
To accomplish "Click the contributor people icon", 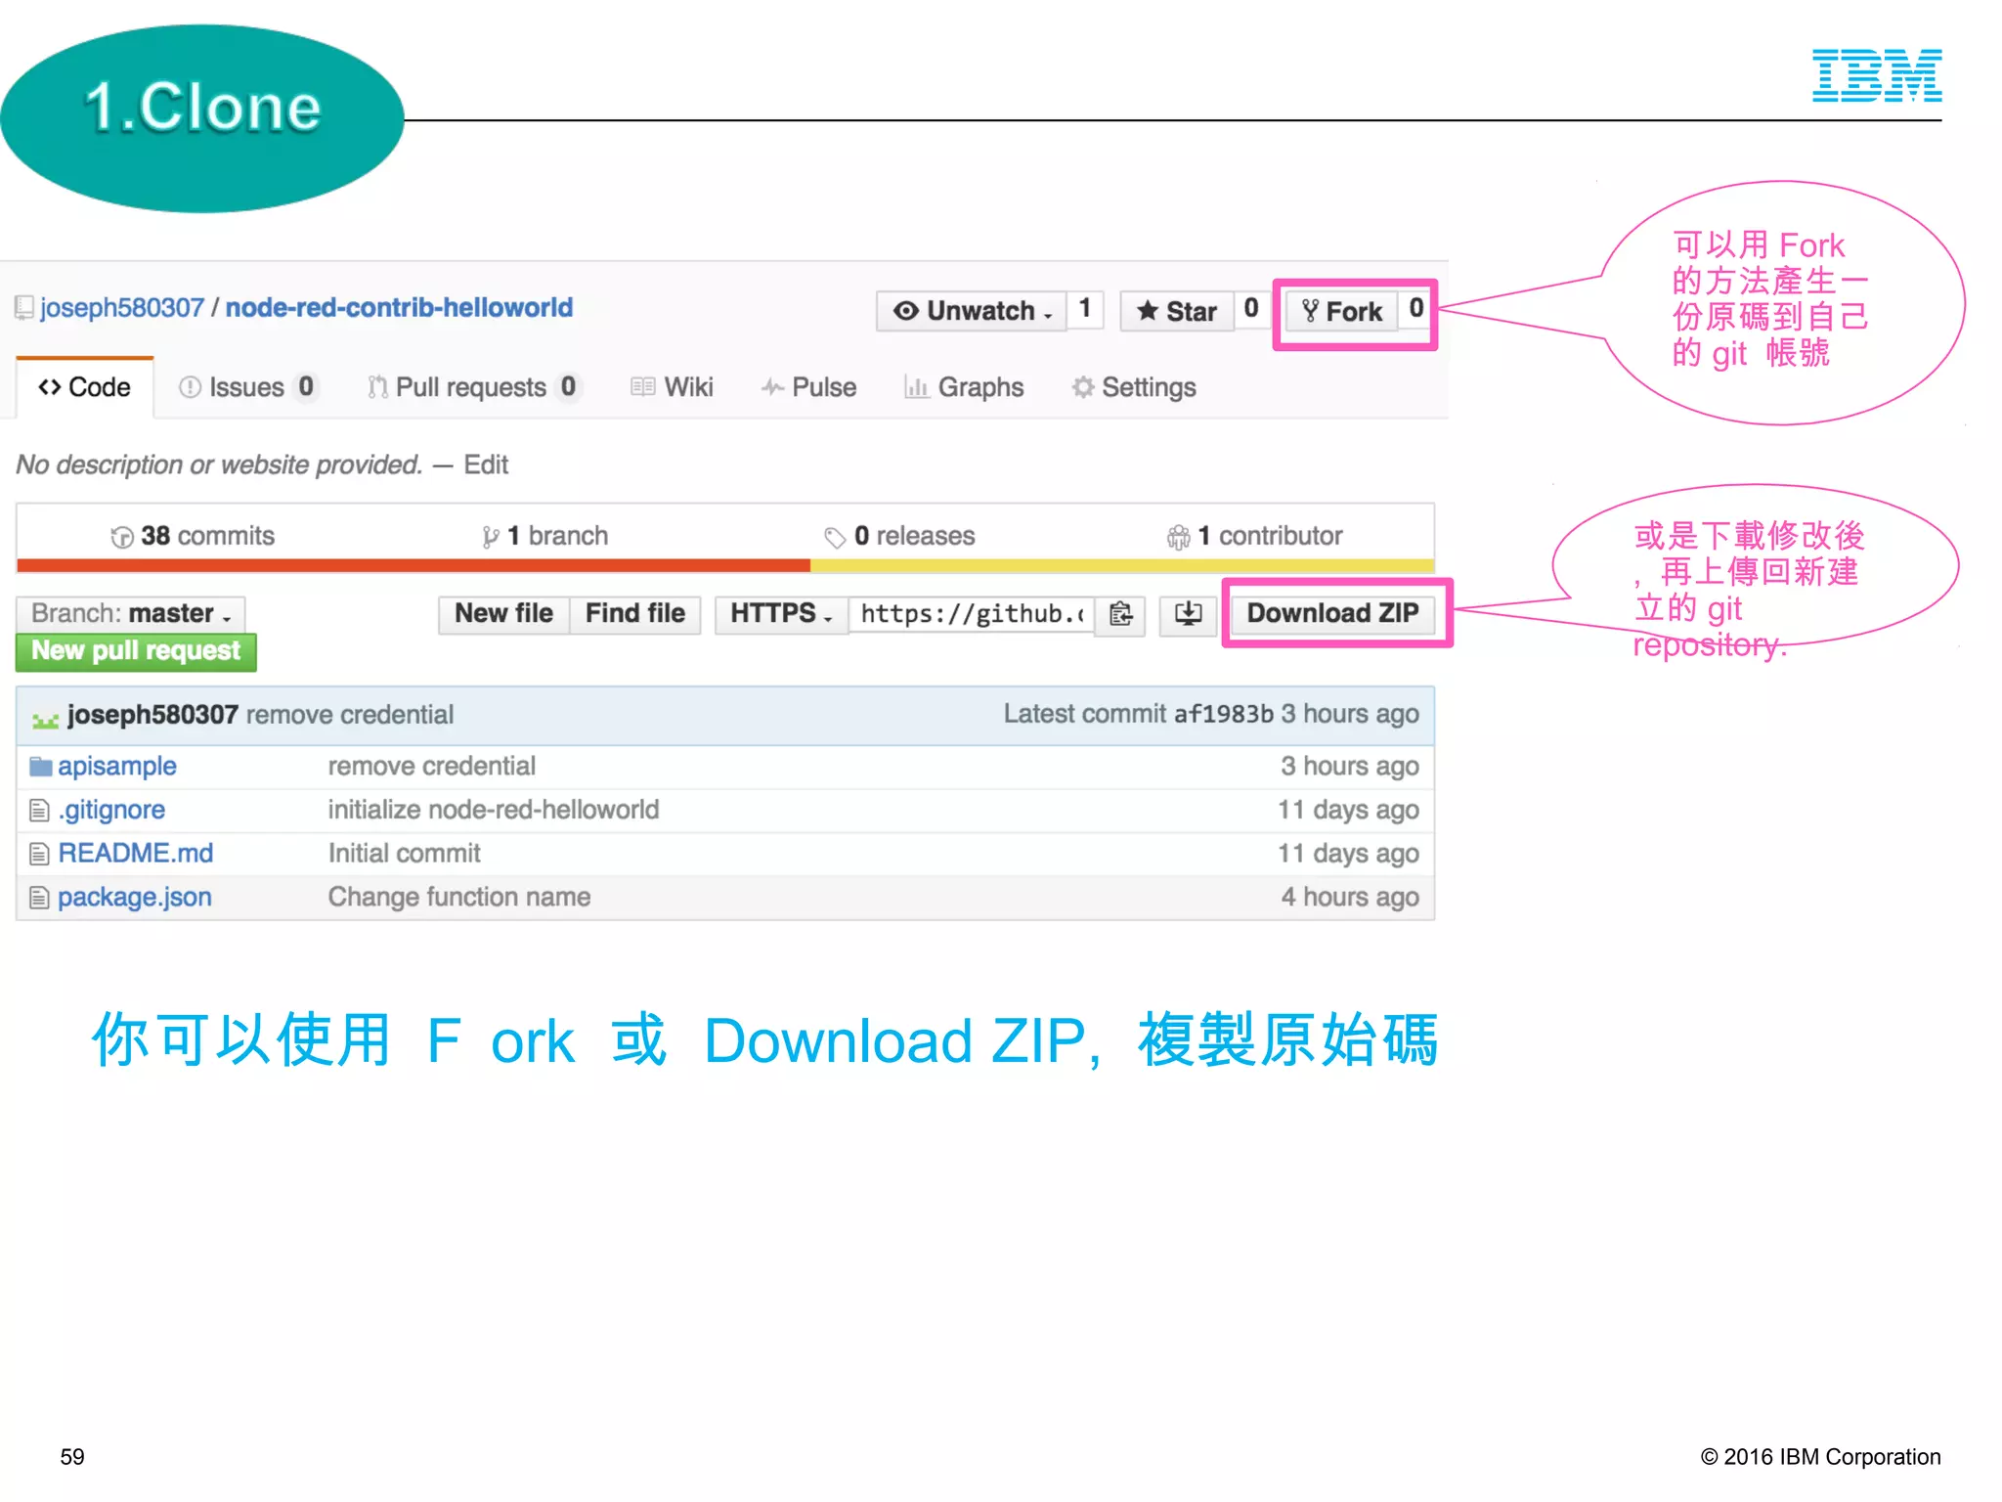I will point(1179,537).
